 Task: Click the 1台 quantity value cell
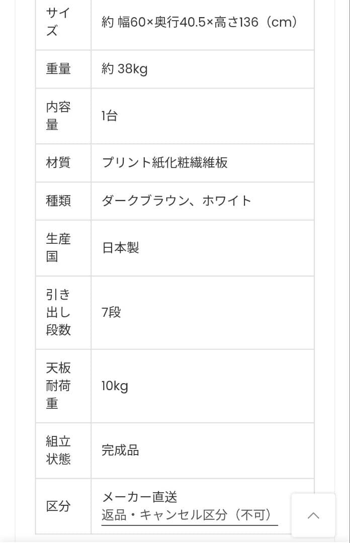[x=111, y=116]
